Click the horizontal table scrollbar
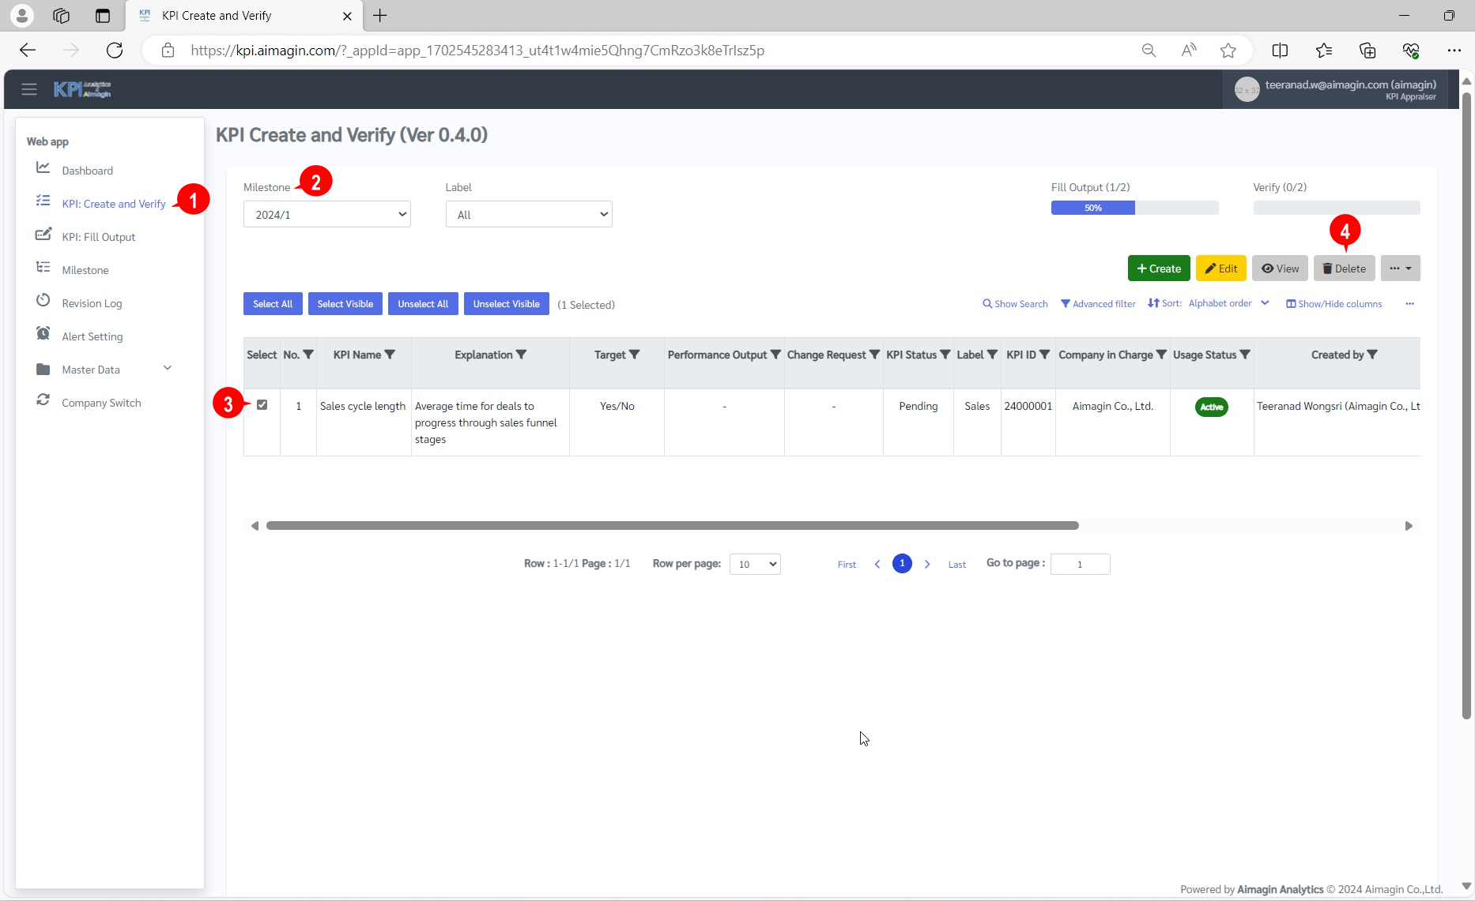Viewport: 1475px width, 901px height. click(x=672, y=526)
